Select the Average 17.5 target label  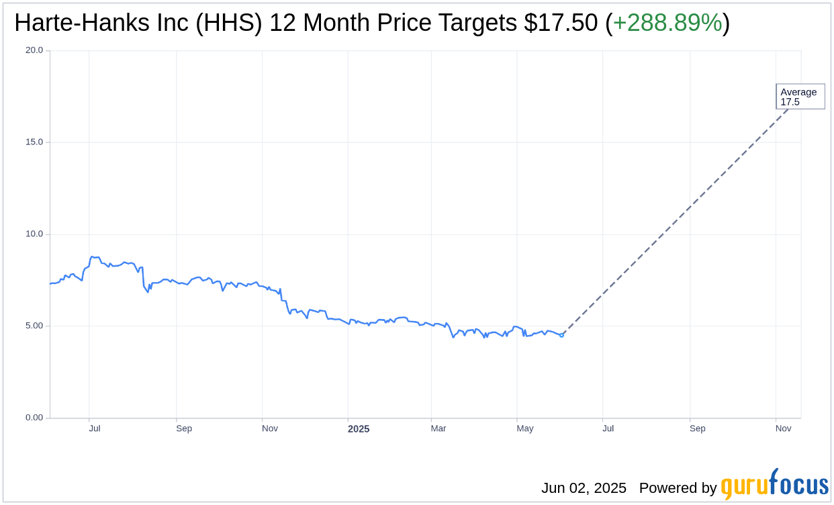pos(800,97)
